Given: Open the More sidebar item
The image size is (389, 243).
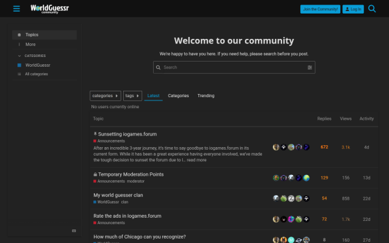Looking at the screenshot, I should coord(44,44).
